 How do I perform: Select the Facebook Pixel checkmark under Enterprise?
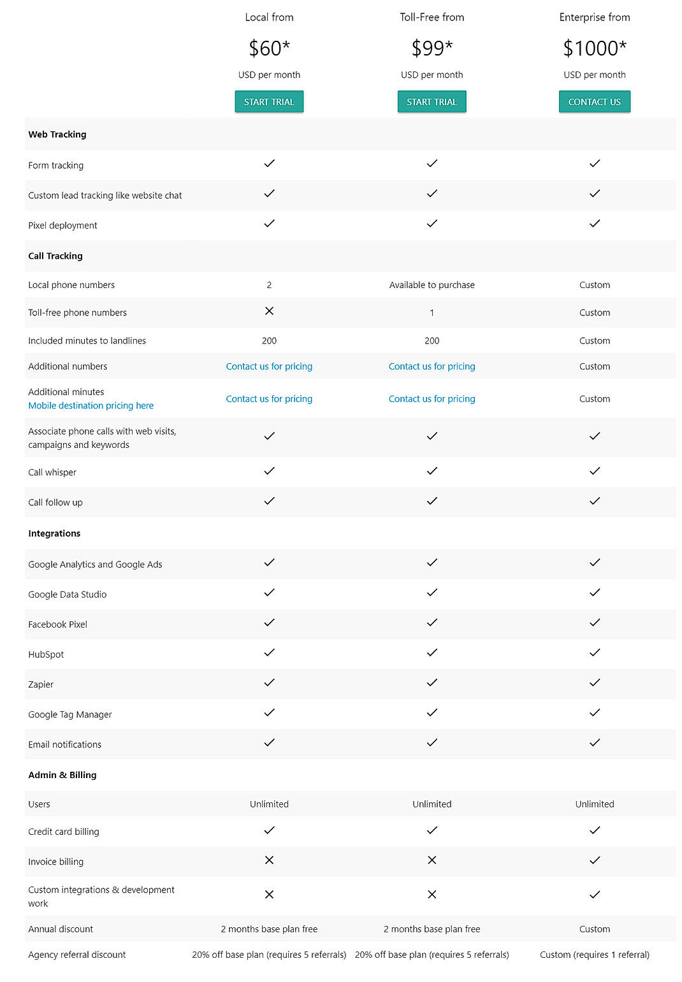click(x=594, y=623)
